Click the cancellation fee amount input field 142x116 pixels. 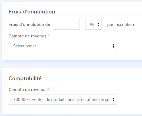pyautogui.click(x=66, y=24)
